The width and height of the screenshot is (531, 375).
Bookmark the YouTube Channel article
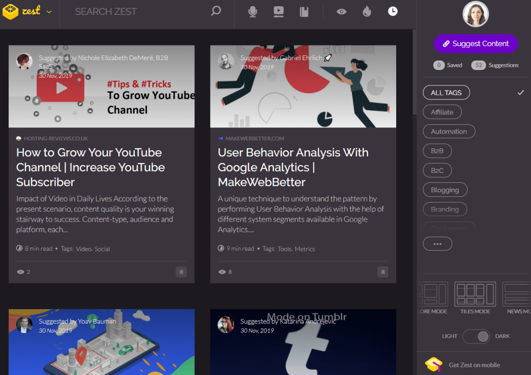point(181,271)
